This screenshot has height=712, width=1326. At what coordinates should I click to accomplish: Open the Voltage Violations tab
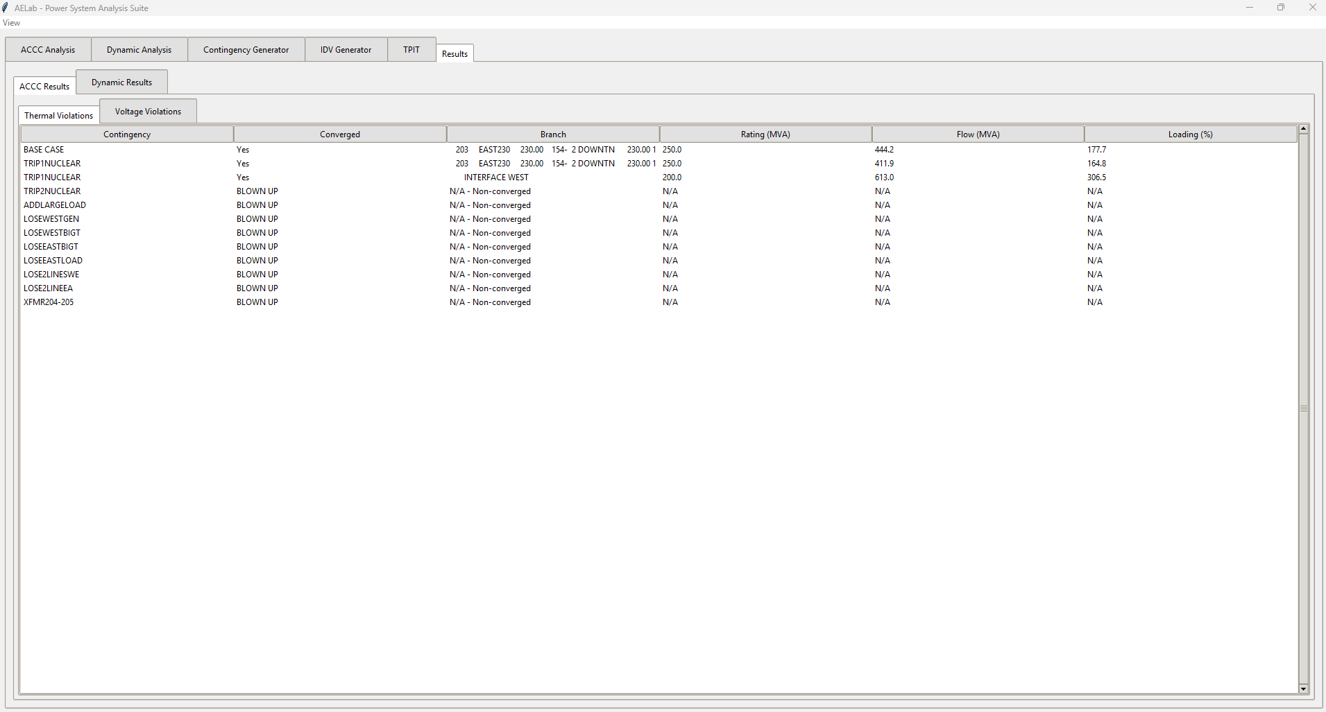[147, 111]
